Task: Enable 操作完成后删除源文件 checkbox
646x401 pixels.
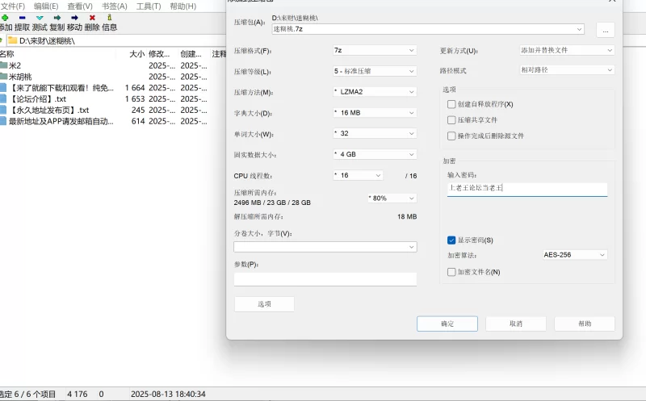Action: click(451, 136)
